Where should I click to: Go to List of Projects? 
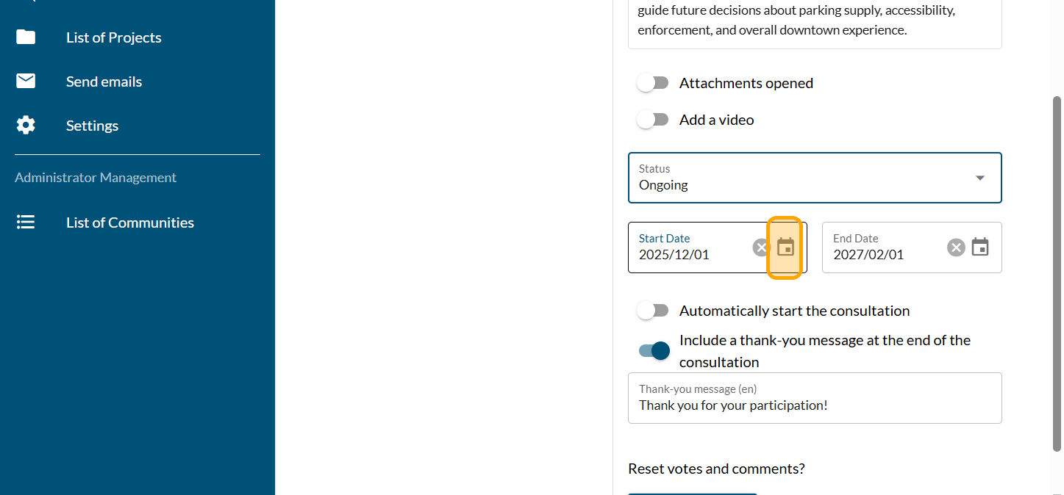click(113, 37)
